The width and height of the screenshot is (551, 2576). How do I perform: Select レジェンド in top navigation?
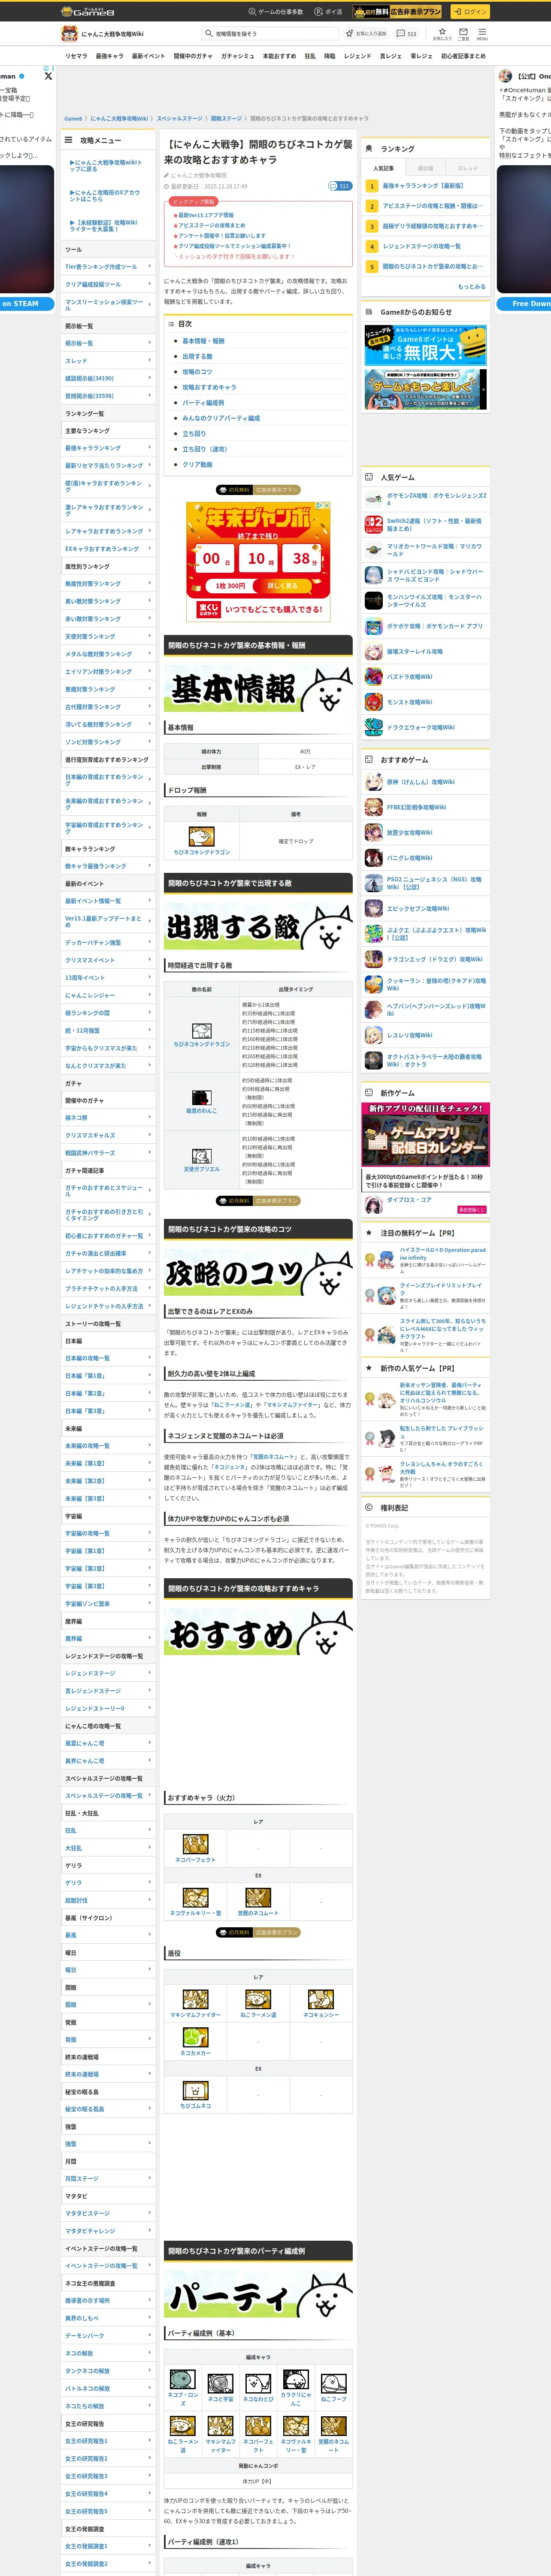[x=357, y=56]
